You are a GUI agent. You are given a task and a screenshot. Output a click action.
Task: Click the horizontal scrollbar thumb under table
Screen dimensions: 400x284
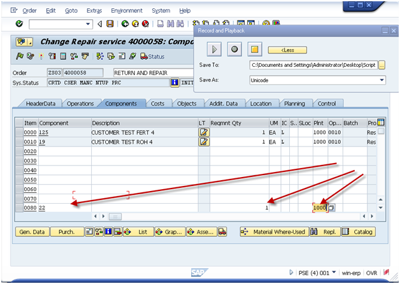(115, 217)
